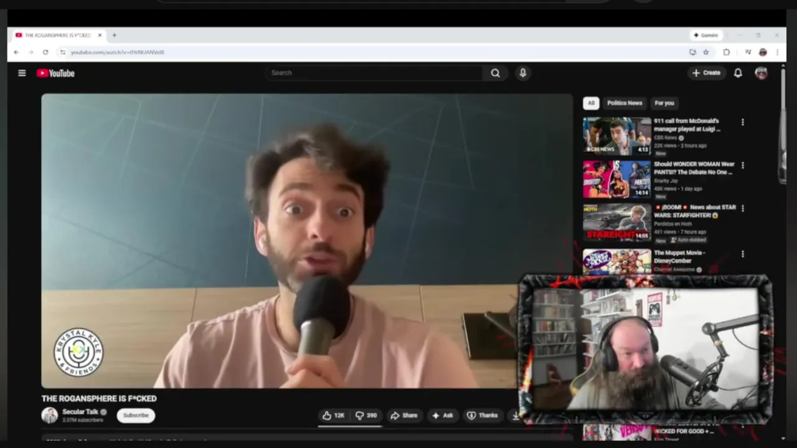Click the main video player
Screen dimensions: 797x448
[x=307, y=241]
